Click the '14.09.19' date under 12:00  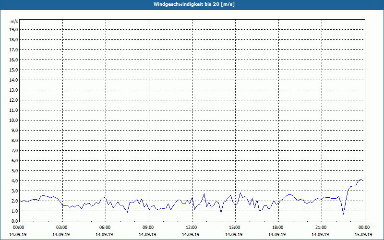point(191,234)
